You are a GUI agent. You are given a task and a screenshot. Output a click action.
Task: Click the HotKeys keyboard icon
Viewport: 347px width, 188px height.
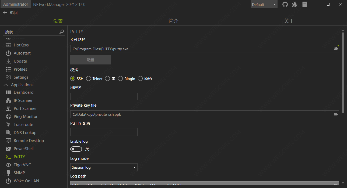8,45
